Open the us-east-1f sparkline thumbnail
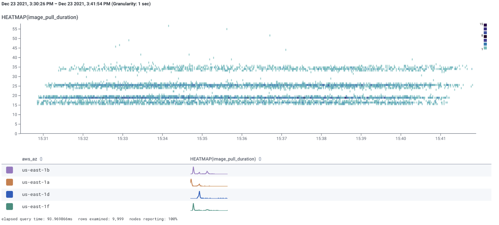Screen dimensions: 499x225 (209, 207)
